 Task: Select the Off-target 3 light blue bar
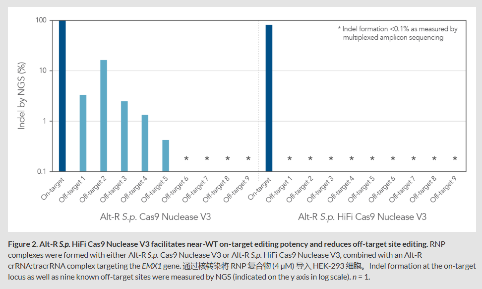pyautogui.click(x=124, y=136)
